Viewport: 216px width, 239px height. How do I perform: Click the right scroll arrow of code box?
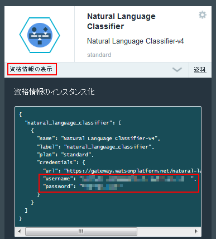tap(196, 231)
